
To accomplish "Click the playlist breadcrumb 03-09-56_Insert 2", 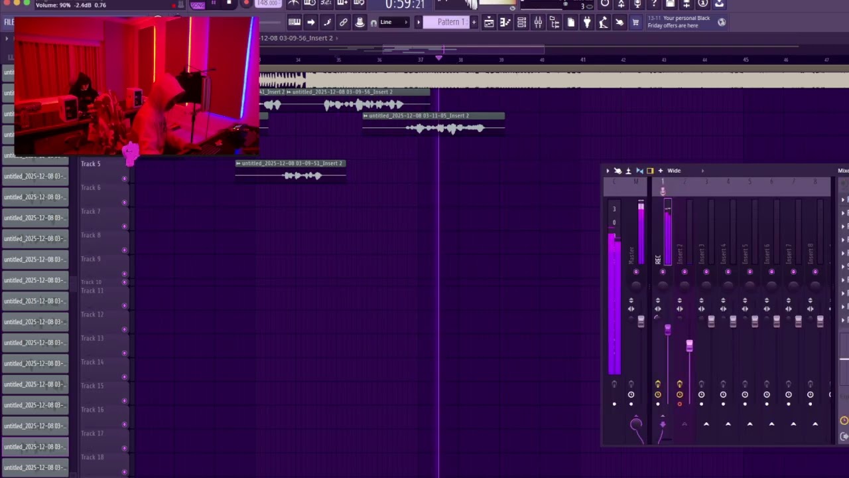I will pyautogui.click(x=296, y=38).
